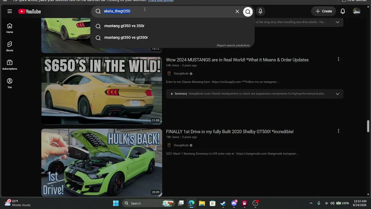Viewport: 371px width, 209px height.
Task: Open the OBS Studio taskbar icon
Action: (x=255, y=203)
